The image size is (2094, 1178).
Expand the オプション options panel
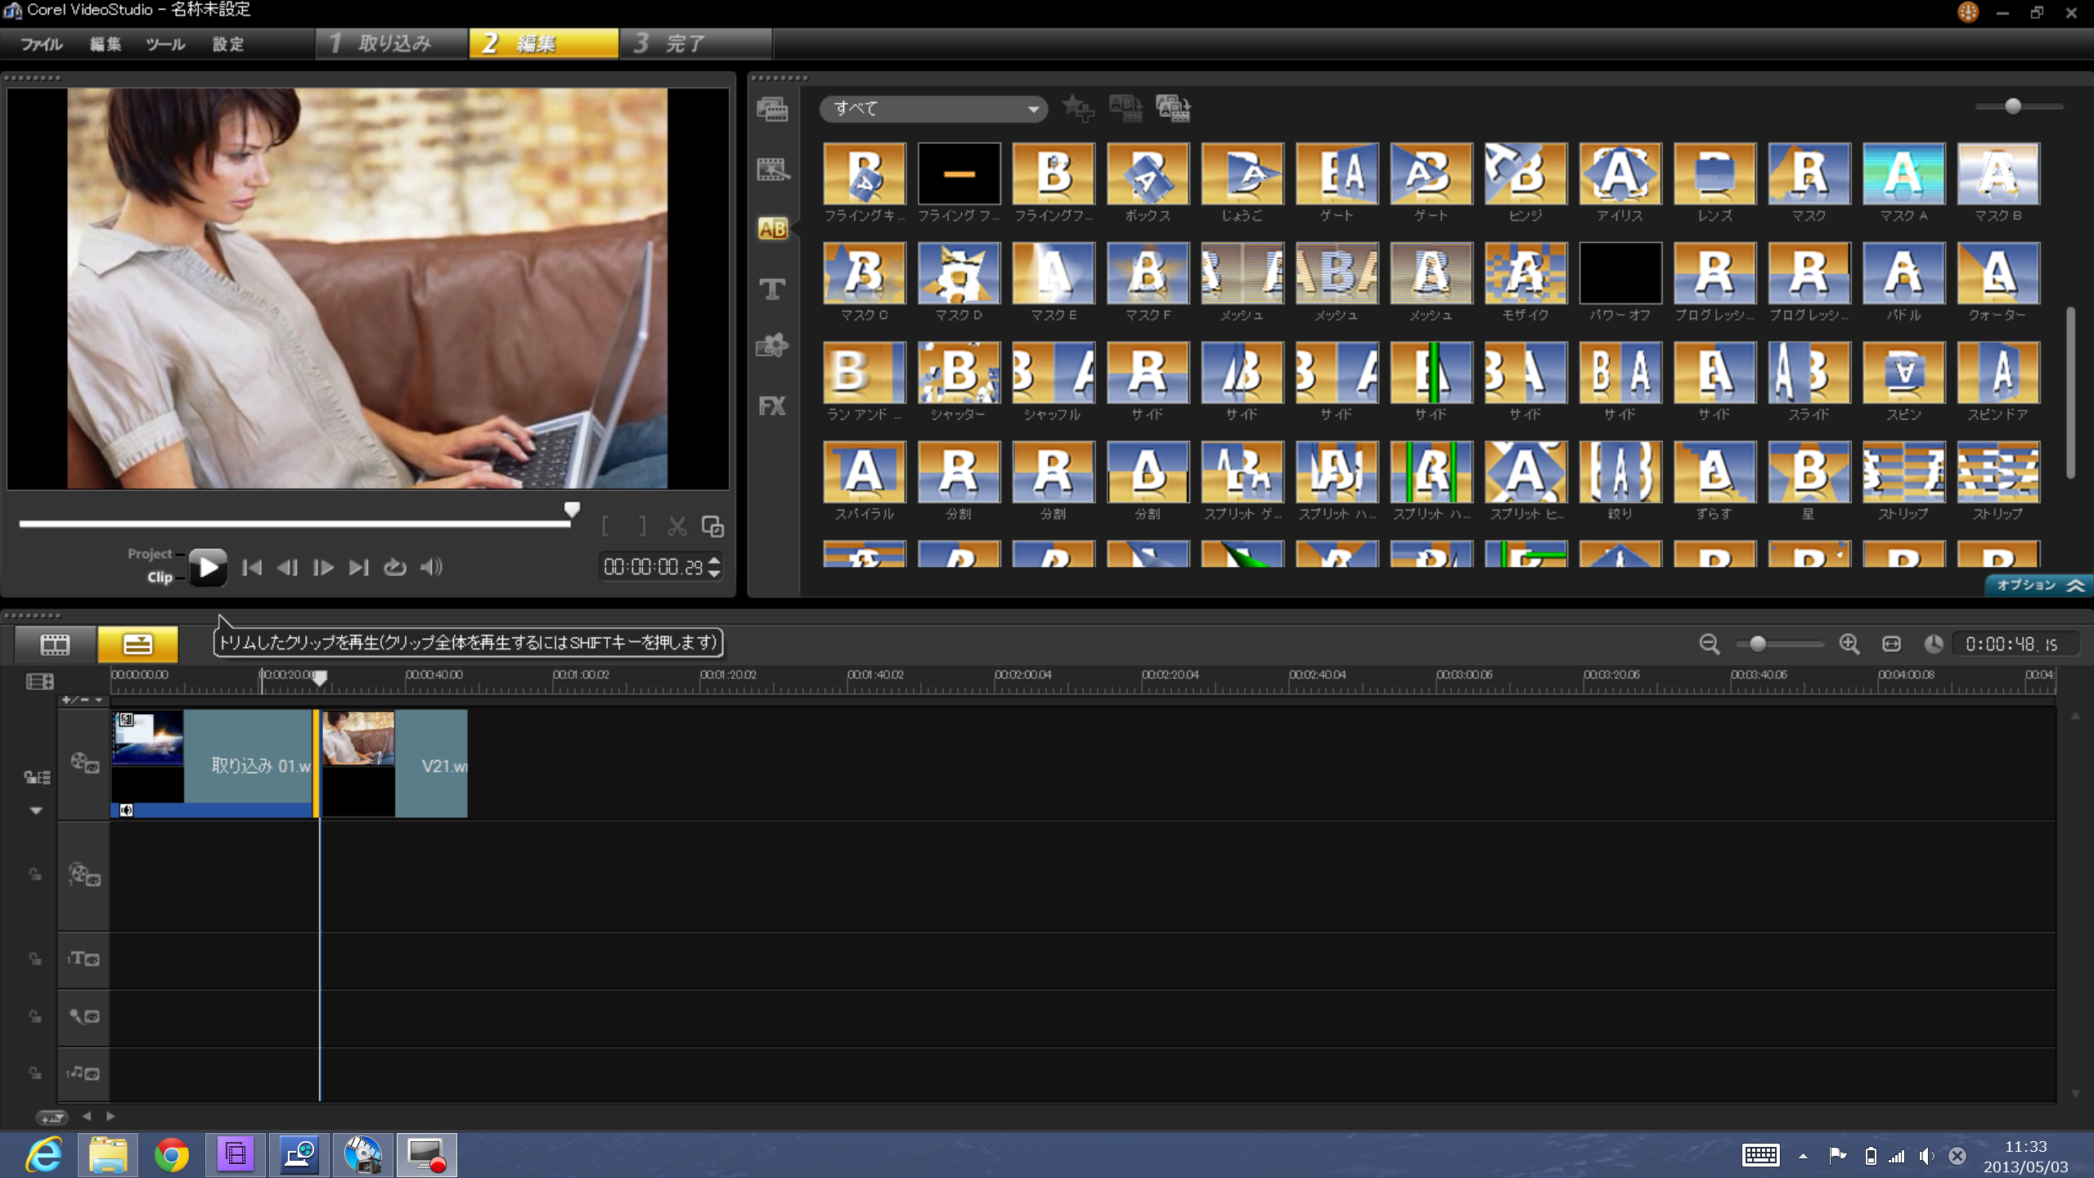click(x=2038, y=585)
